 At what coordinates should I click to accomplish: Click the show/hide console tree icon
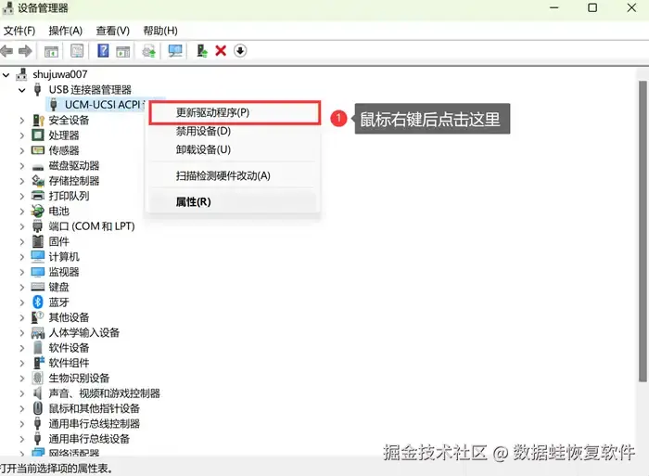pos(51,51)
